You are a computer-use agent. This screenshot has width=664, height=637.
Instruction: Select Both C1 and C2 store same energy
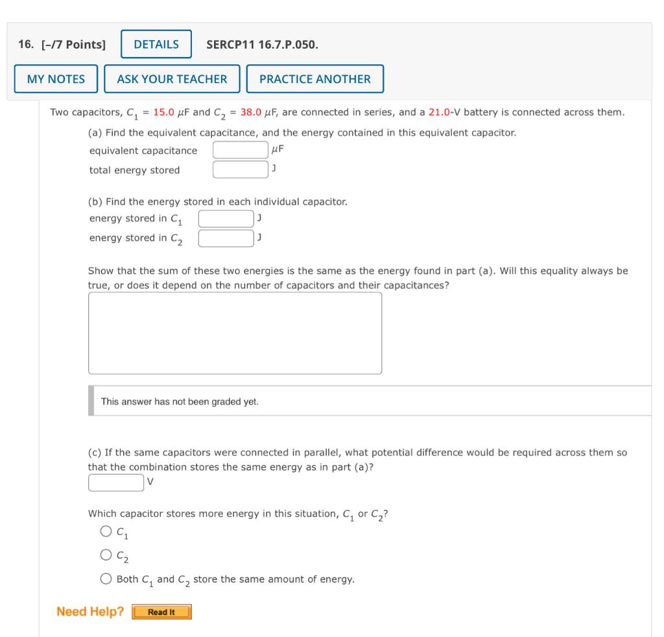click(x=104, y=579)
